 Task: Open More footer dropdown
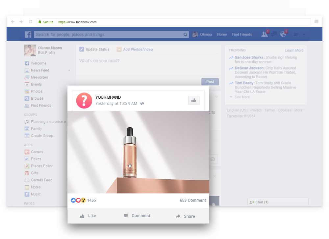pos(299,110)
